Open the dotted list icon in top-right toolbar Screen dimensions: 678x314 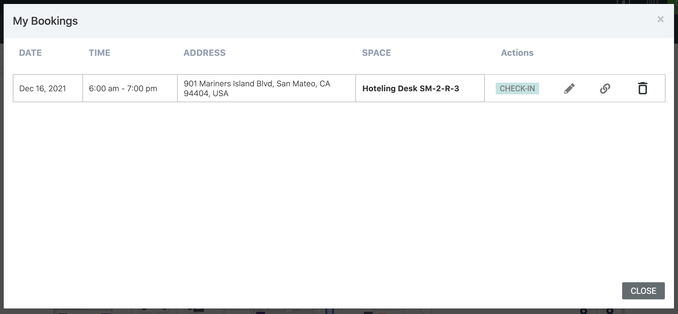[x=650, y=2]
